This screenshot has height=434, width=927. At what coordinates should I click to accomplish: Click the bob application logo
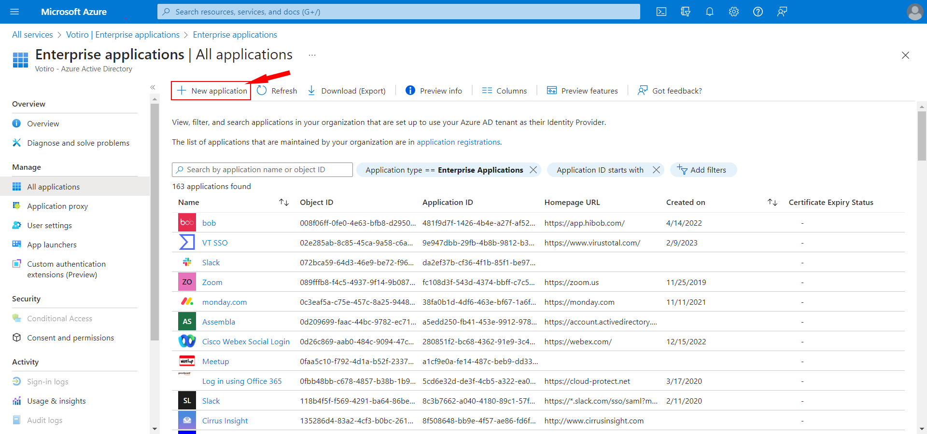[x=187, y=222]
